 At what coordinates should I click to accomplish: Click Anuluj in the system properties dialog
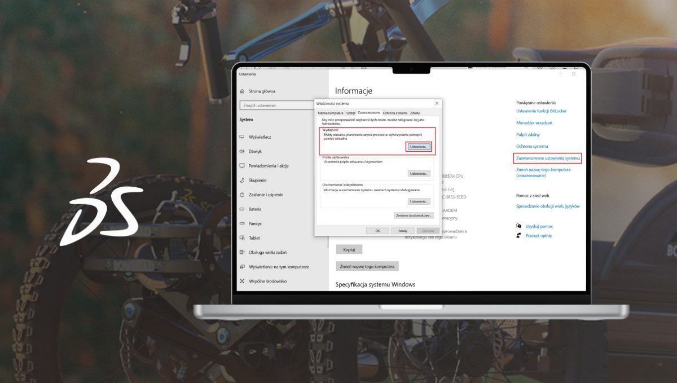coord(403,231)
